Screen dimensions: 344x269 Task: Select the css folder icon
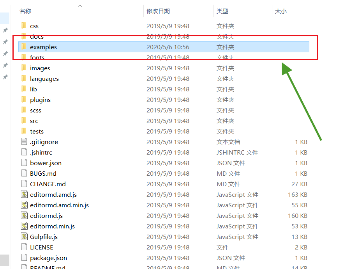pyautogui.click(x=24, y=26)
